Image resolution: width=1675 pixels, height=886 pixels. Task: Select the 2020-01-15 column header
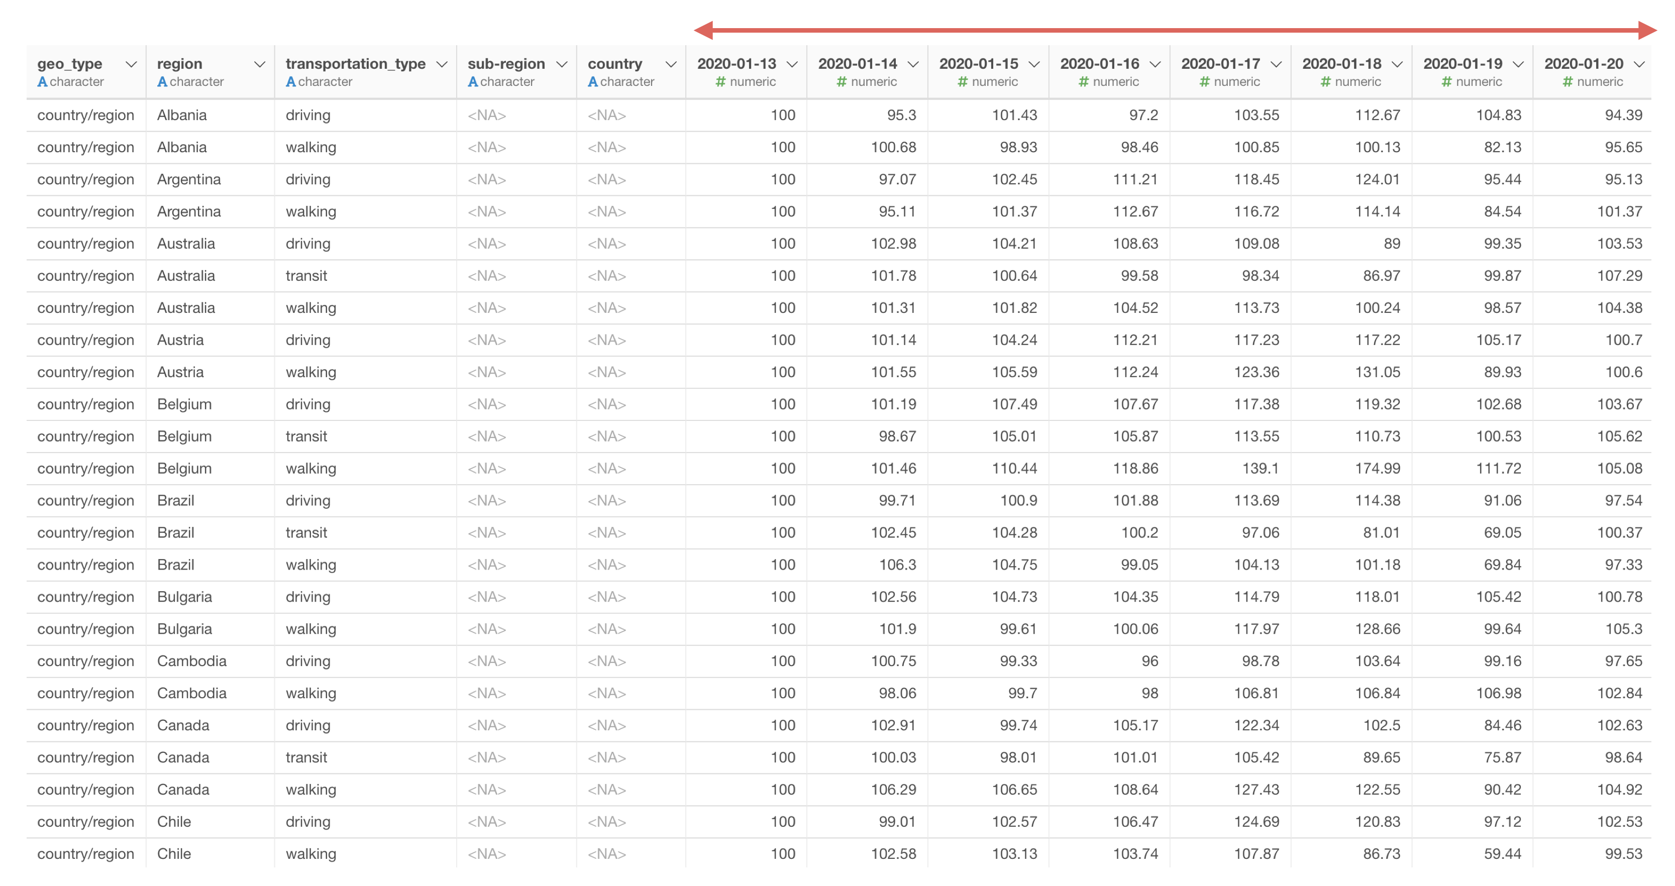click(978, 64)
